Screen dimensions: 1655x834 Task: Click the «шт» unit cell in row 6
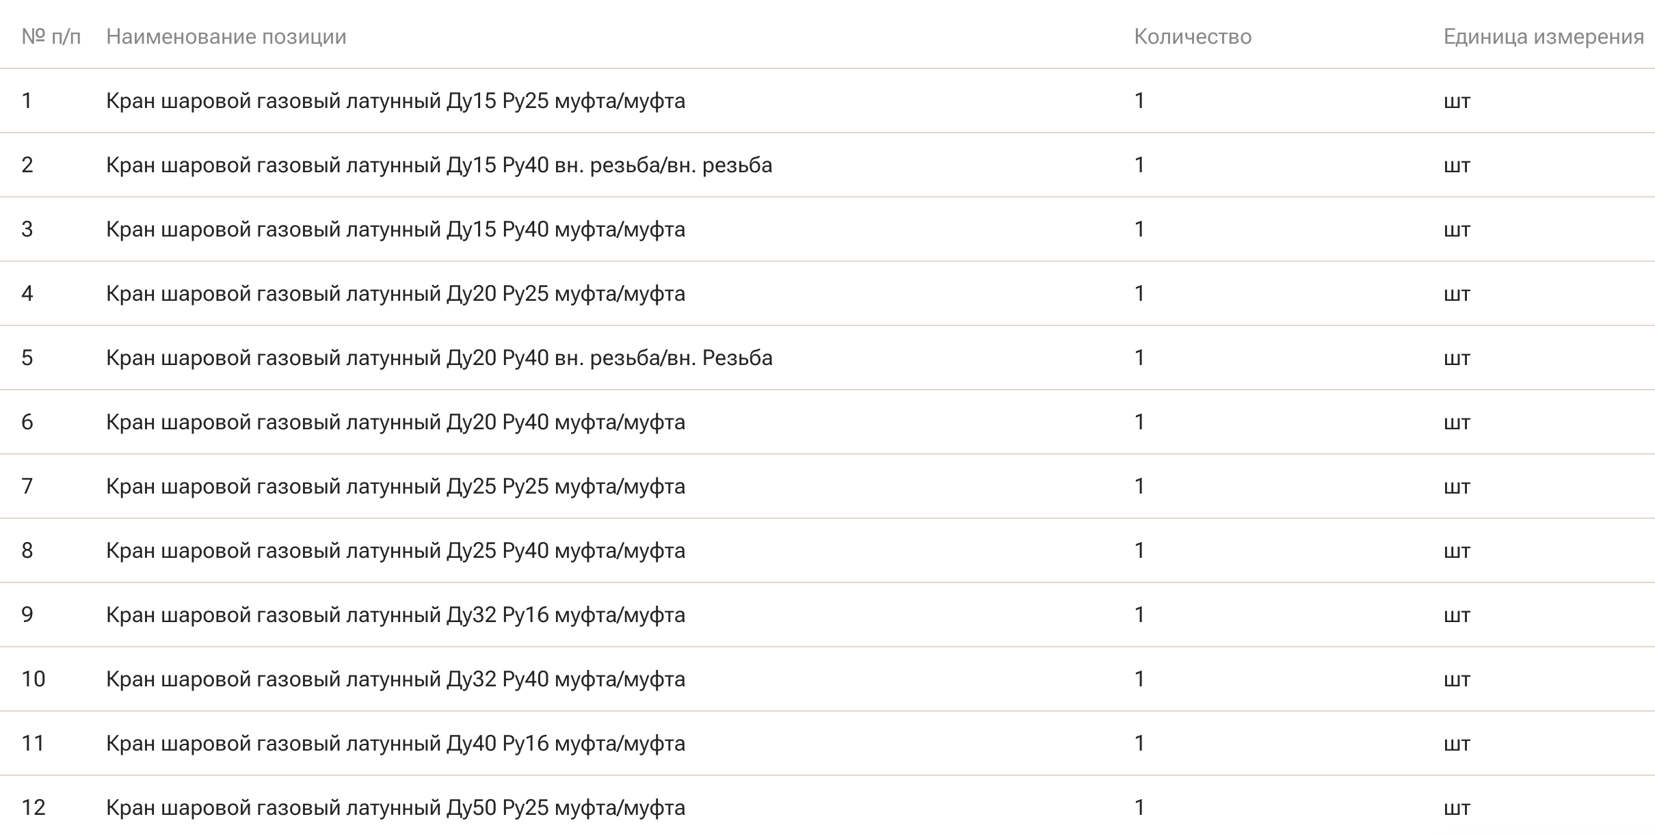tap(1457, 422)
